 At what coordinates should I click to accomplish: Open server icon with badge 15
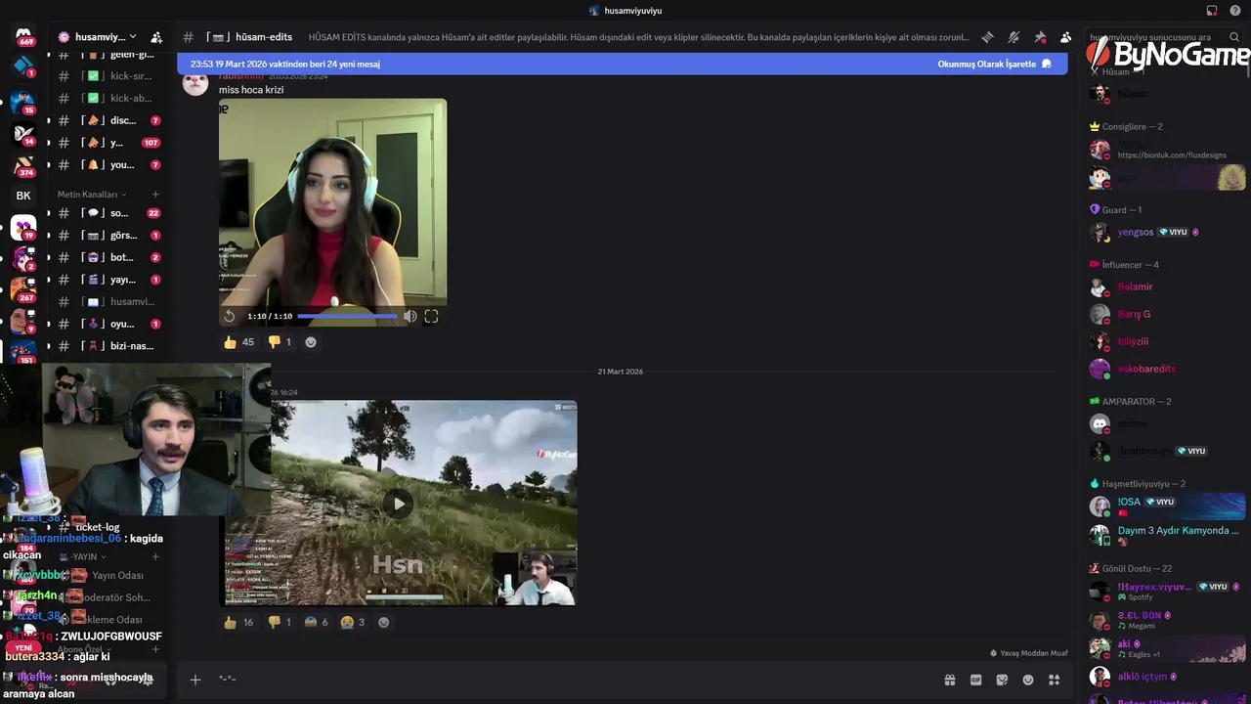[x=23, y=102]
